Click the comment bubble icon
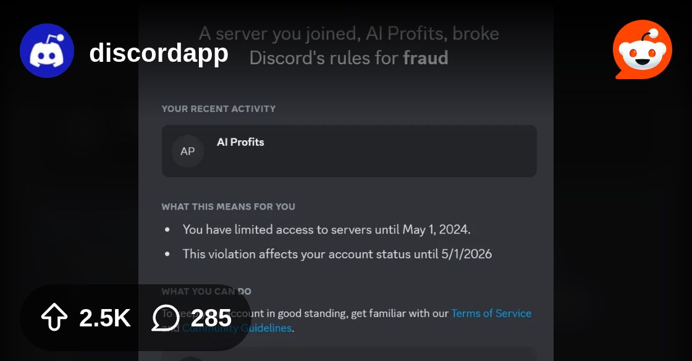Viewport: 692px width, 361px height. tap(166, 317)
